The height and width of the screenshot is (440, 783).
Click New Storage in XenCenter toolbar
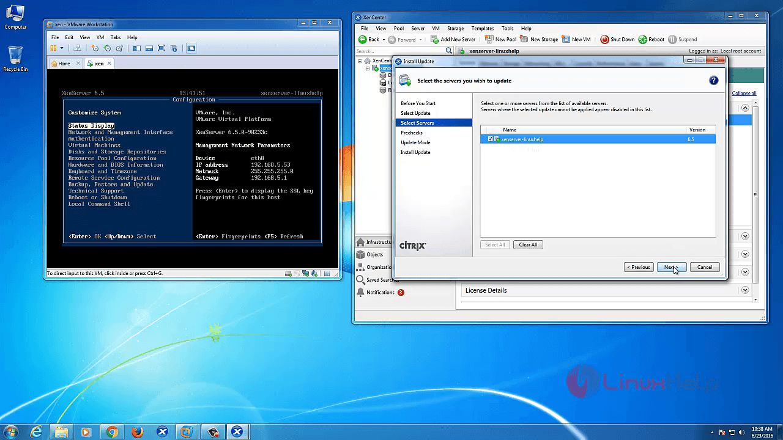tap(538, 39)
